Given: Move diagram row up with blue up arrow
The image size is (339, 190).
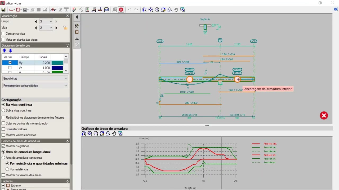Looking at the screenshot, I should click(4, 51).
